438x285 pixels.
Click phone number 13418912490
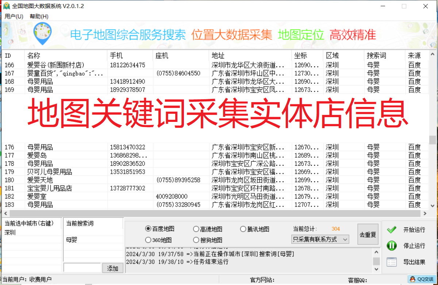pos(127,81)
